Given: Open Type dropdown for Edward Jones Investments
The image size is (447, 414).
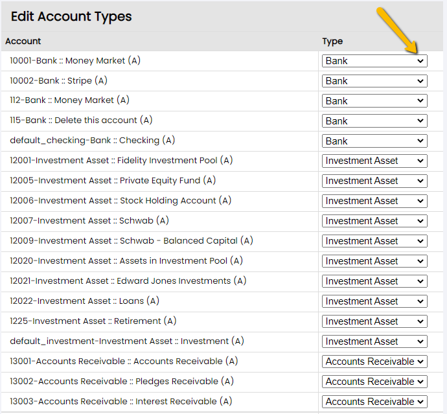Looking at the screenshot, I should (374, 281).
